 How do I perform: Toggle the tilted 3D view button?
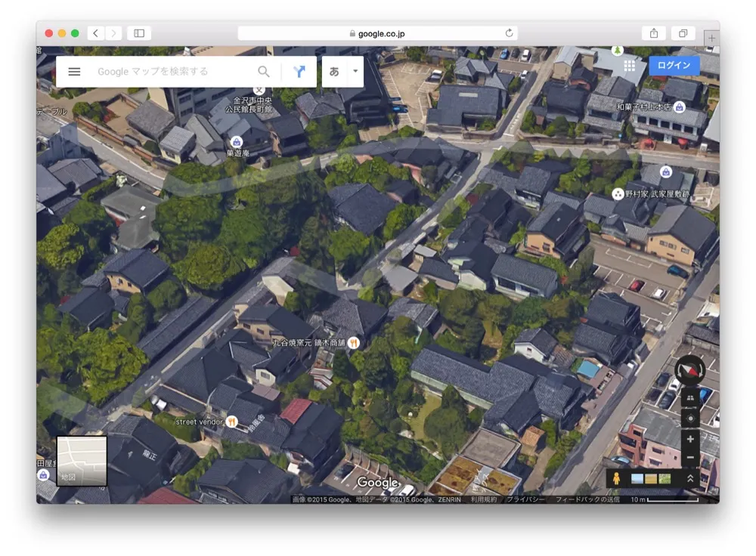pos(689,398)
